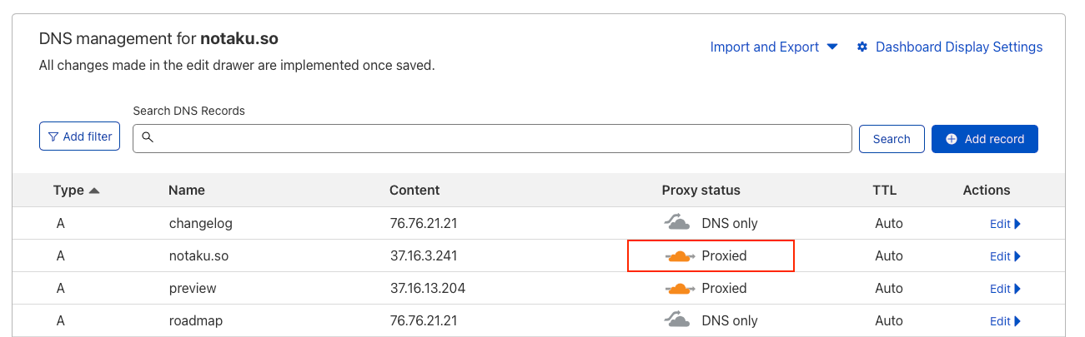Click the Add record button
Image resolution: width=1085 pixels, height=337 pixels.
(984, 139)
